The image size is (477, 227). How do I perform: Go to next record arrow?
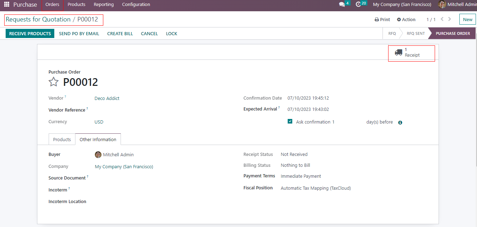450,19
